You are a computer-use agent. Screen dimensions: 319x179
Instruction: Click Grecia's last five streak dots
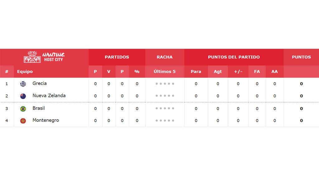point(165,84)
